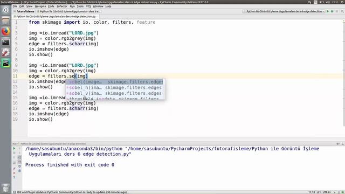This screenshot has height=194, width=345.
Task: Clear console with trash icon in Run panel
Action: (19, 171)
